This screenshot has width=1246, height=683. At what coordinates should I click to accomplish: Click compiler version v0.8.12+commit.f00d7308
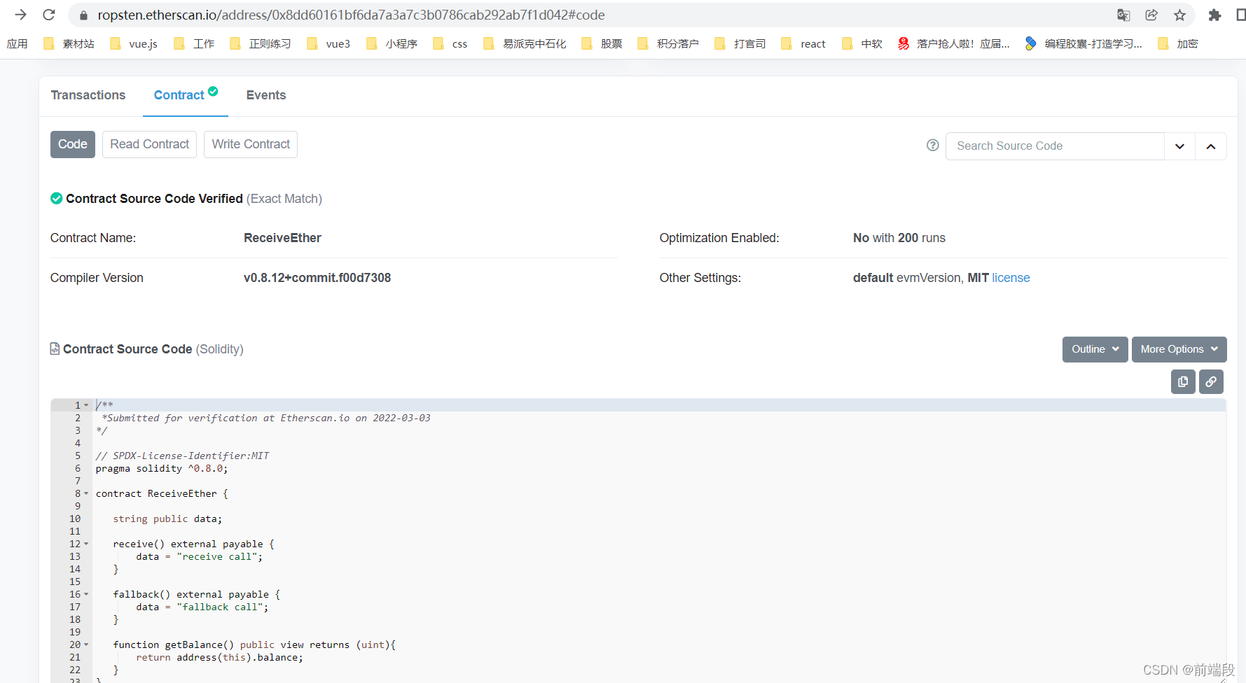(x=317, y=278)
